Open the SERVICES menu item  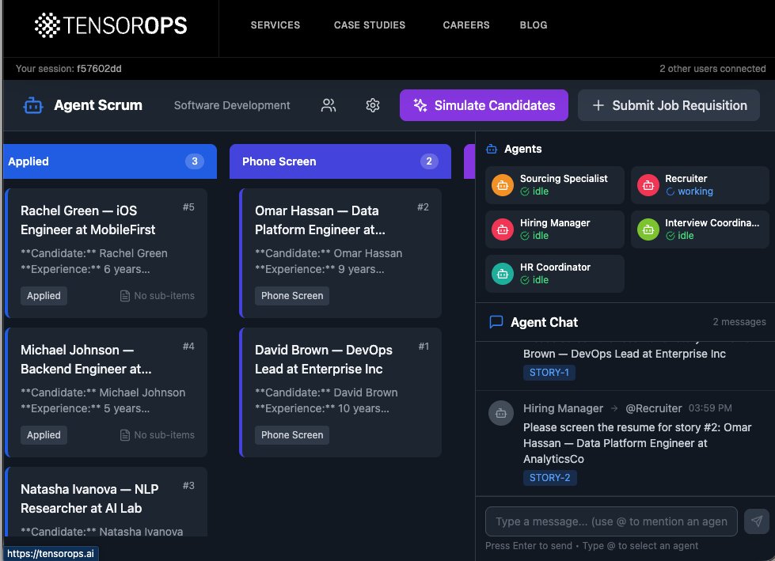275,25
